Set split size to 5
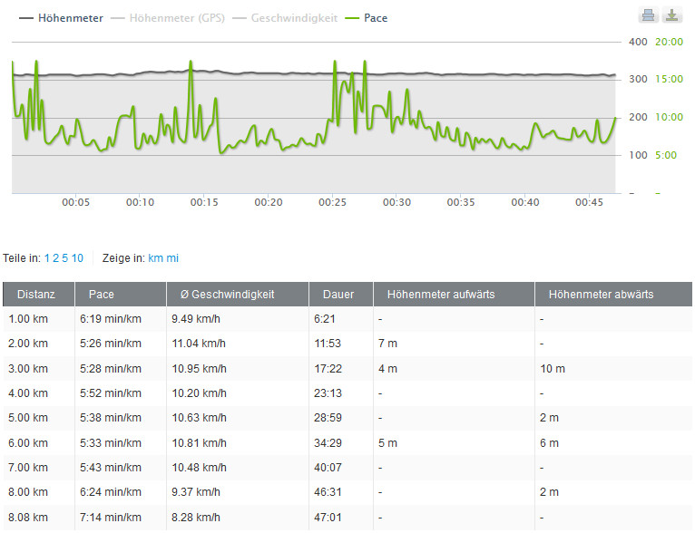 click(x=64, y=258)
